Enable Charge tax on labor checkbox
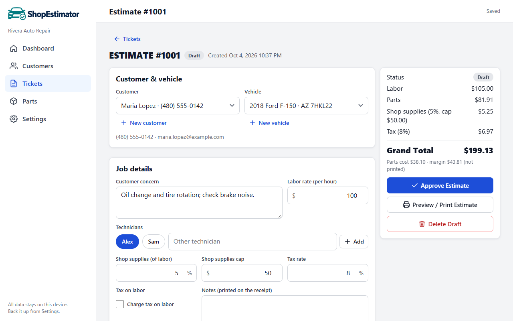The height and width of the screenshot is (321, 513). point(120,304)
